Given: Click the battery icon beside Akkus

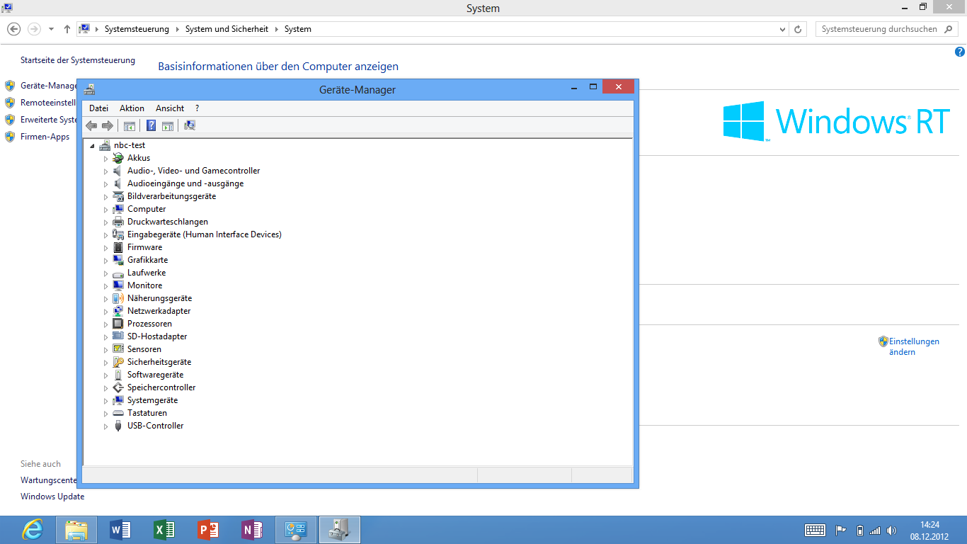Looking at the screenshot, I should coord(118,158).
